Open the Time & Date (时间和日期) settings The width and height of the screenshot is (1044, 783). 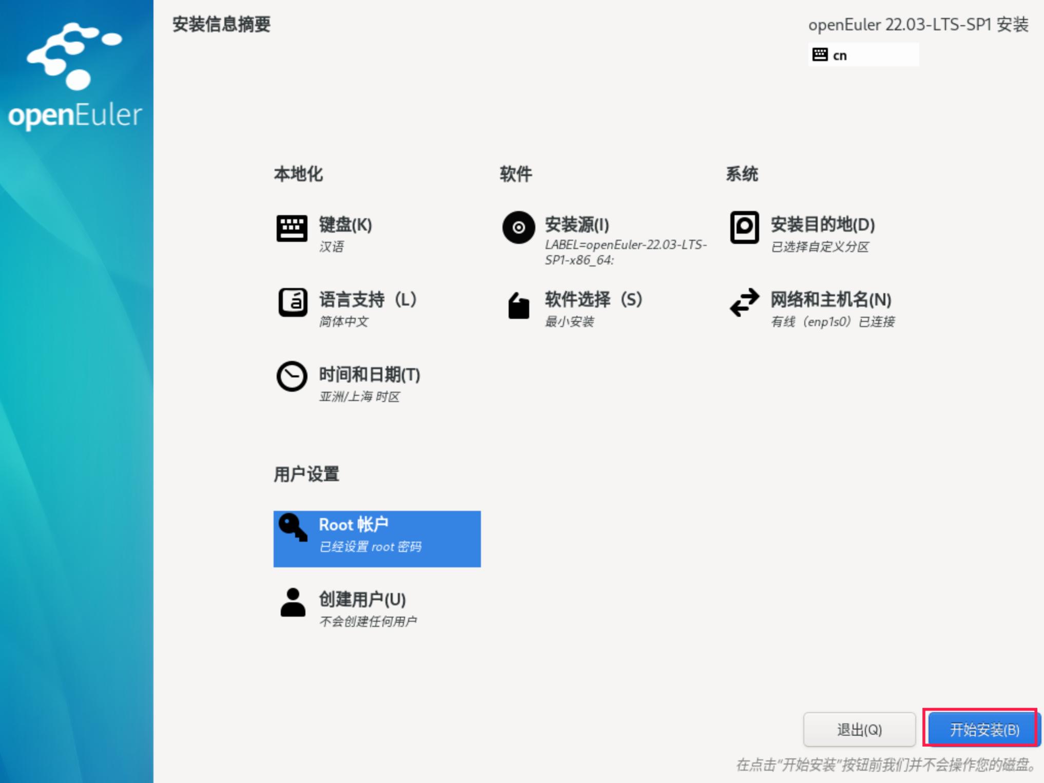(x=369, y=375)
